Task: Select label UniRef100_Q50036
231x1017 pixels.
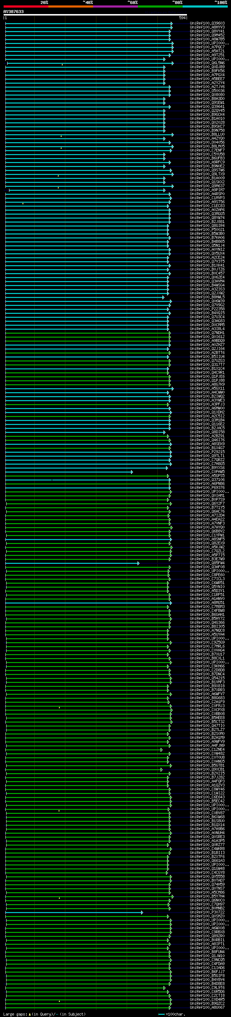Action: 207,91
